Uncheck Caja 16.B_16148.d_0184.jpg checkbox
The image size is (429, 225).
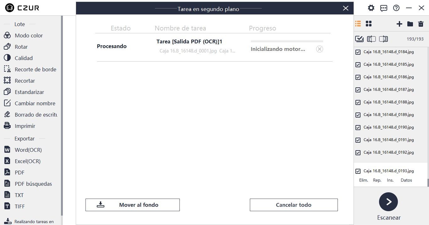[x=358, y=52]
